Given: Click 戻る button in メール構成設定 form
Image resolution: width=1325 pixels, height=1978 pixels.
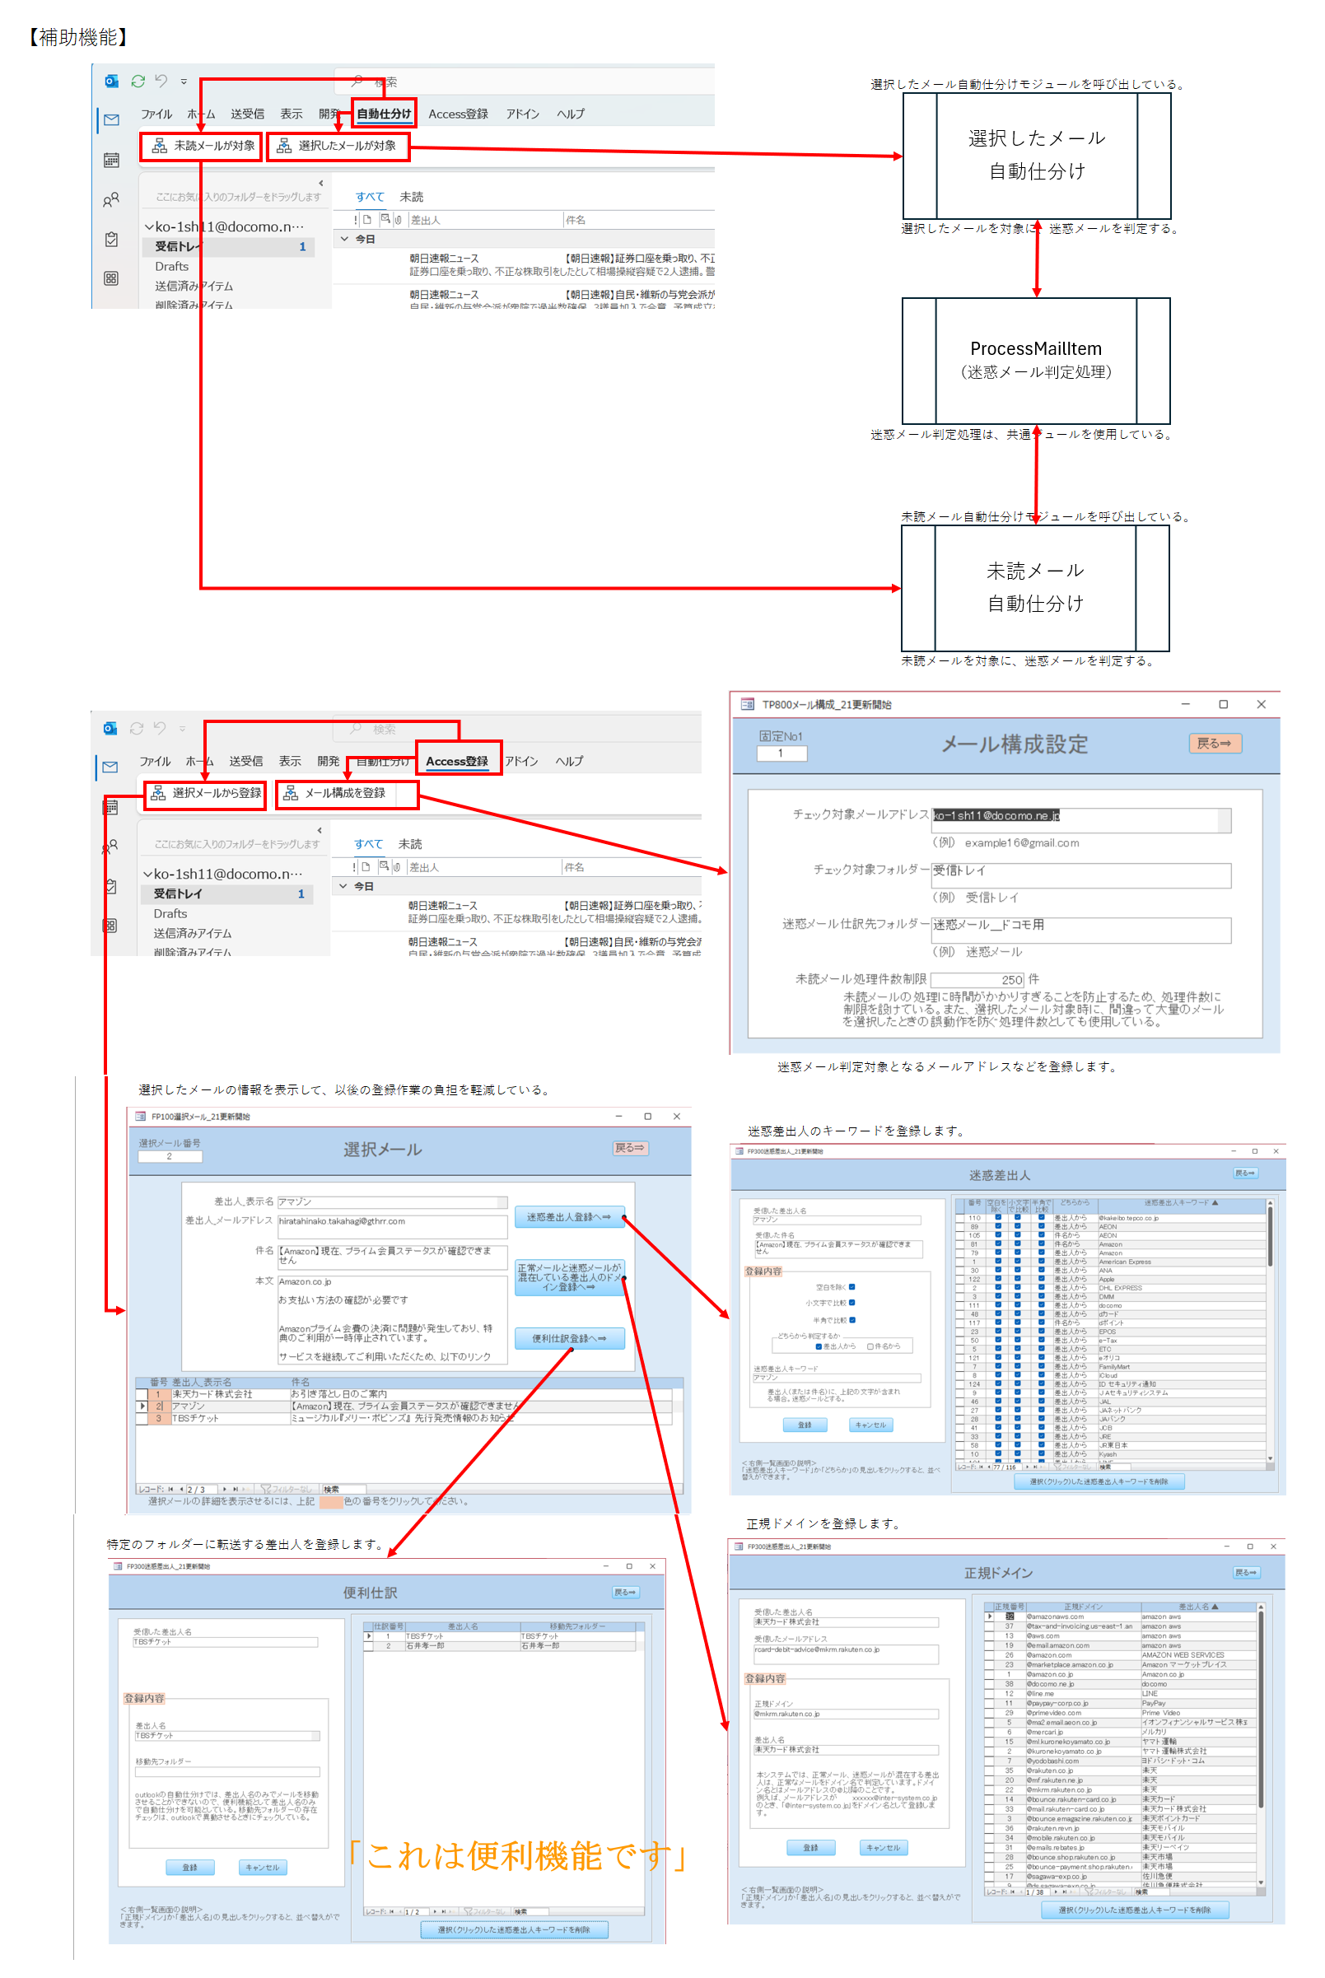Looking at the screenshot, I should pyautogui.click(x=1215, y=744).
